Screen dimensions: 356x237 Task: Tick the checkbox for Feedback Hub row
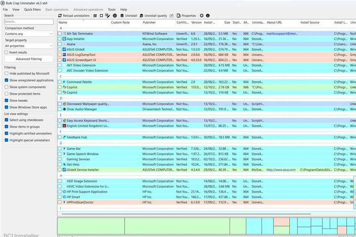click(60, 137)
